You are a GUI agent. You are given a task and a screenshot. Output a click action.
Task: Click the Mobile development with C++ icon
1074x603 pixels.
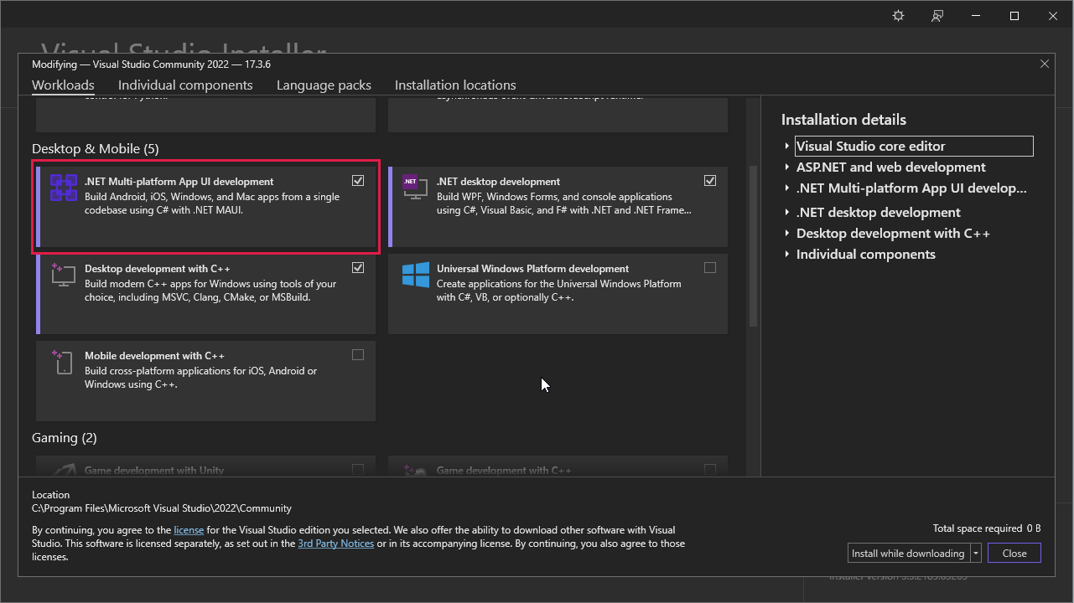tap(64, 362)
